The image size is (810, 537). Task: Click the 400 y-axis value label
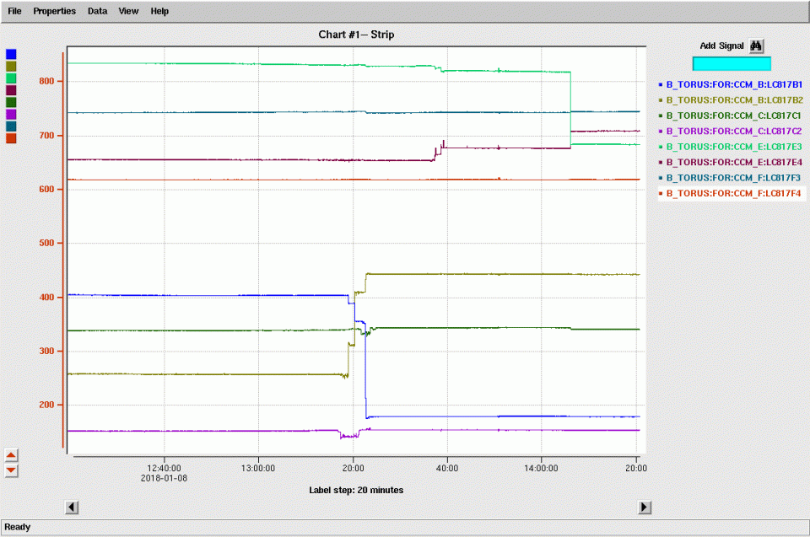point(46,297)
